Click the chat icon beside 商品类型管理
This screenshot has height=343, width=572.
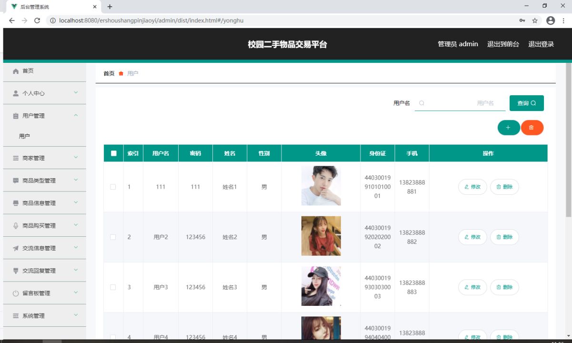pos(16,181)
